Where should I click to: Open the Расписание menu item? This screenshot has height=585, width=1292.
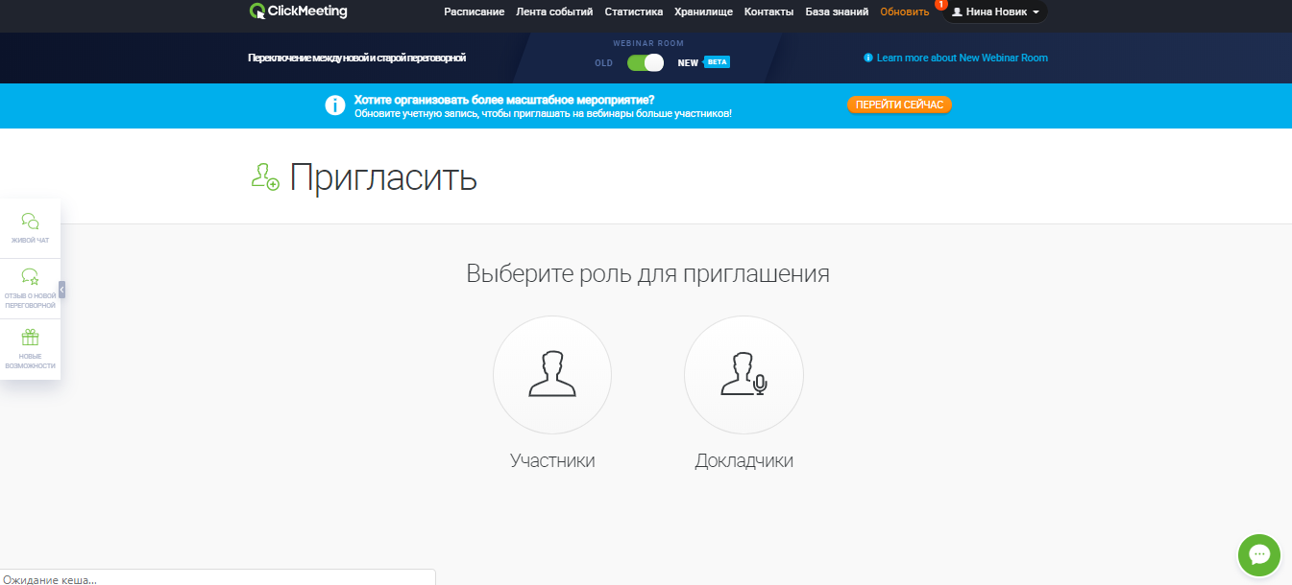click(474, 12)
